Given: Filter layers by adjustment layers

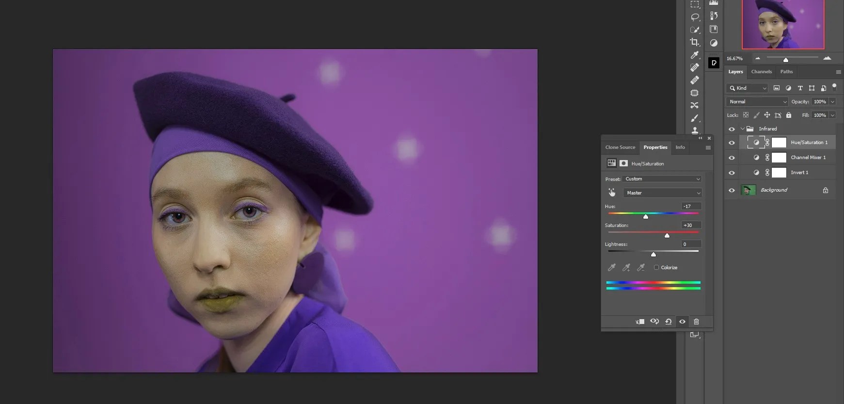Looking at the screenshot, I should pos(788,88).
